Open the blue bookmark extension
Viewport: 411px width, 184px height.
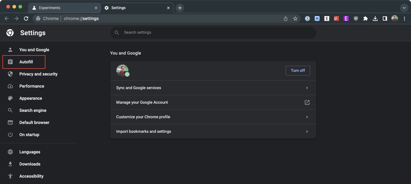pyautogui.click(x=317, y=18)
